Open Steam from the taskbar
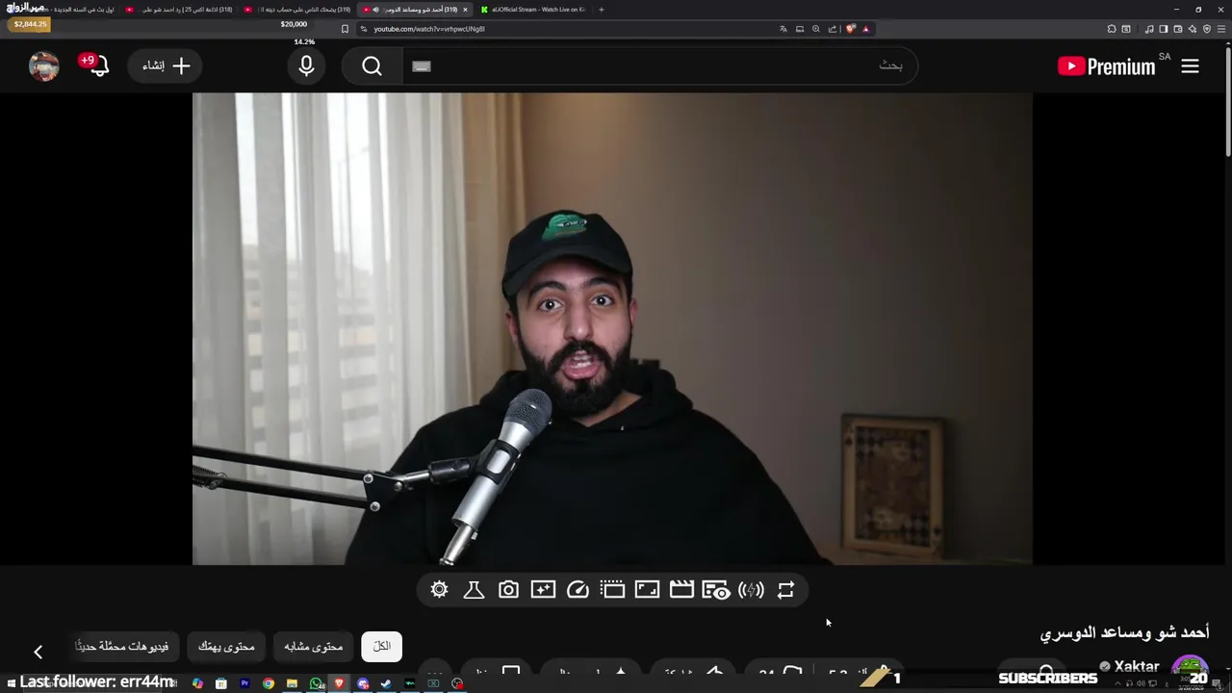The image size is (1232, 693). [386, 683]
